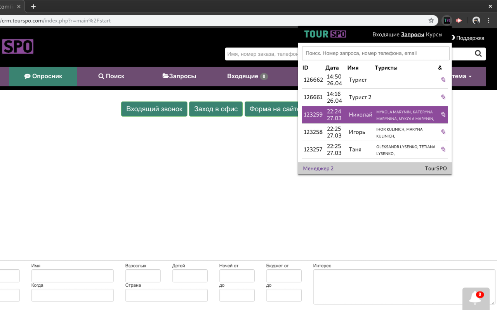497x310 pixels.
Task: Click the Интерес text area
Action: point(404,287)
